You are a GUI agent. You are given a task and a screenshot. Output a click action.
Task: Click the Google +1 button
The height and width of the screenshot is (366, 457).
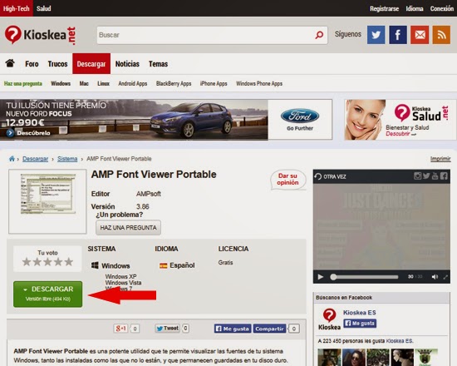[x=120, y=329]
